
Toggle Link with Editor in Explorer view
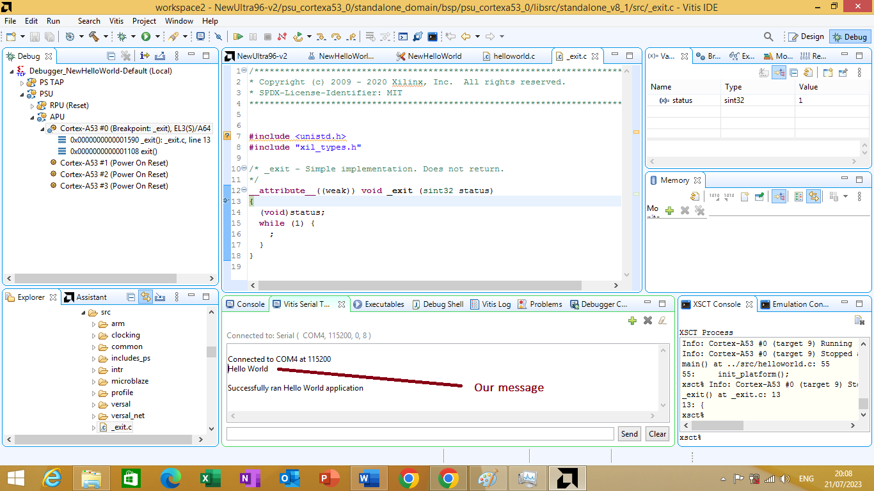[x=146, y=297]
